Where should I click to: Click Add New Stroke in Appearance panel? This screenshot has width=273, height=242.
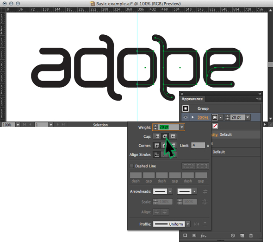pyautogui.click(x=185, y=236)
